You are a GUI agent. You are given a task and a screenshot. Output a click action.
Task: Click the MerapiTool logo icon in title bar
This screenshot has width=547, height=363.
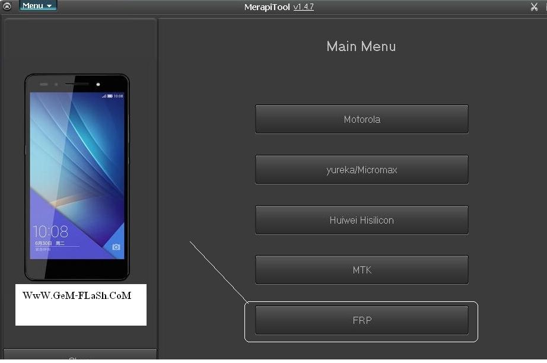click(7, 7)
